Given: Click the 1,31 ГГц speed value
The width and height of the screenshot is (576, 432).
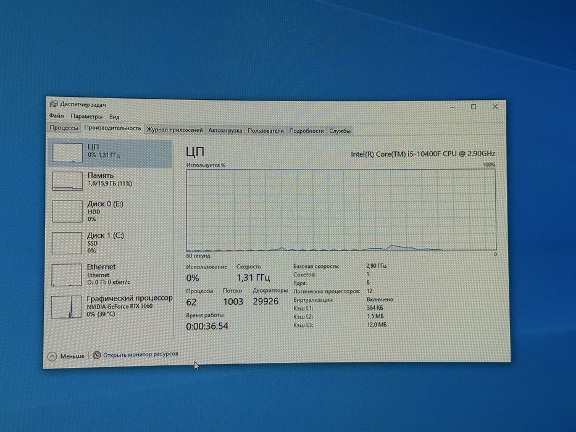Looking at the screenshot, I should [x=253, y=277].
